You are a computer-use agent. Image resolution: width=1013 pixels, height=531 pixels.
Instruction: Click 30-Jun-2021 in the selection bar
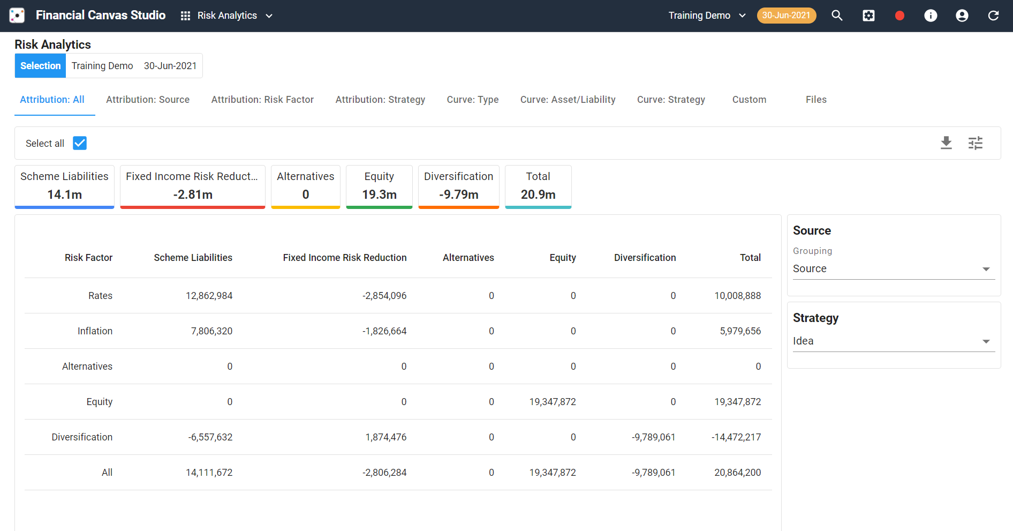[x=170, y=66]
